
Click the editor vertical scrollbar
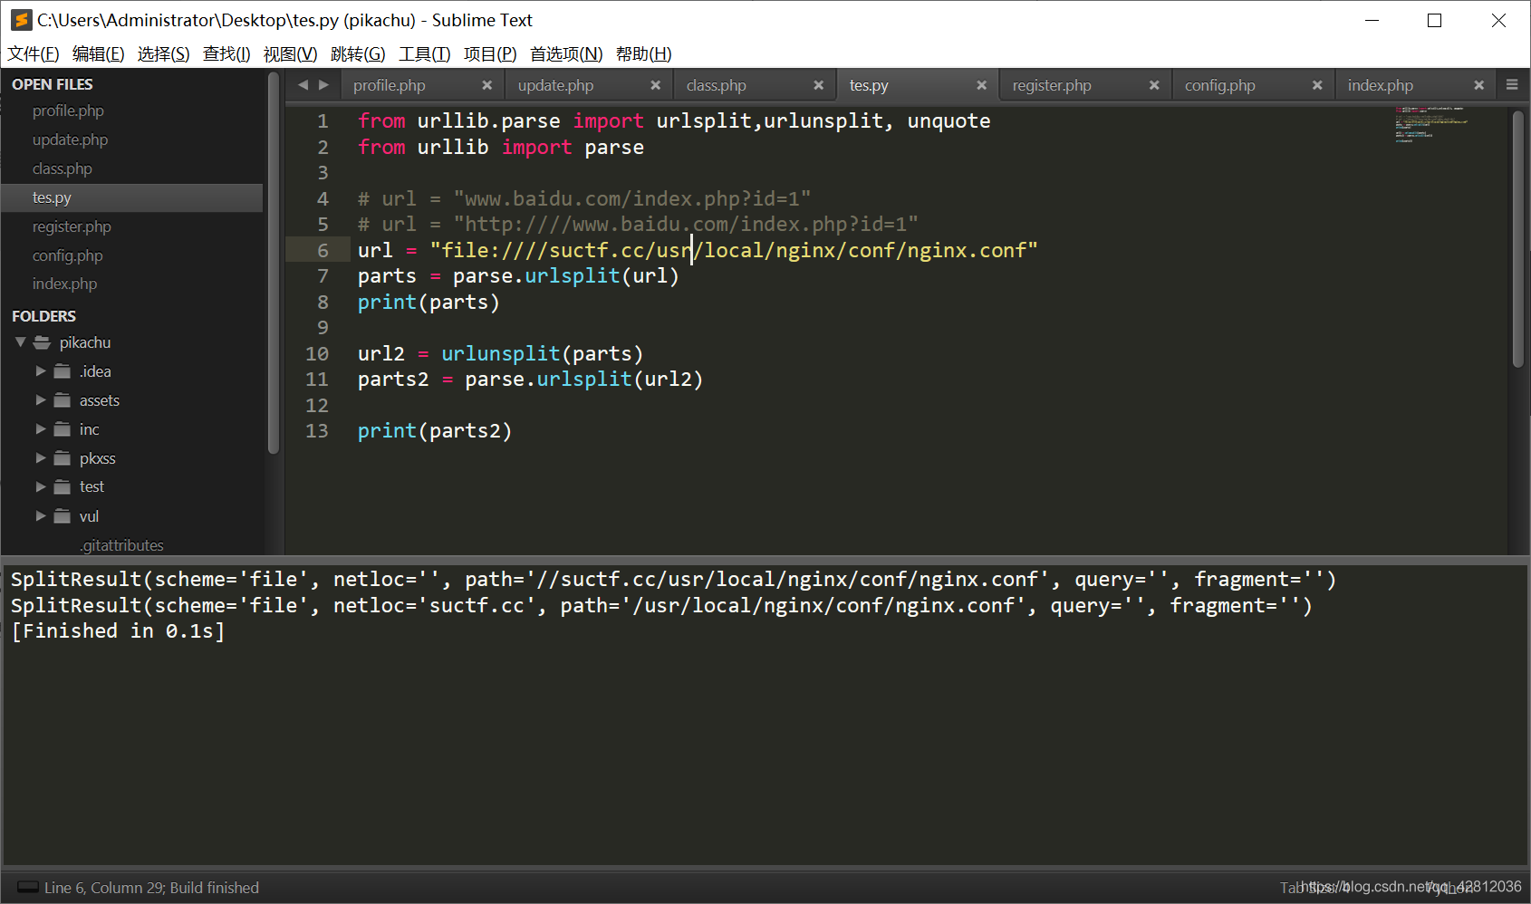1518,239
